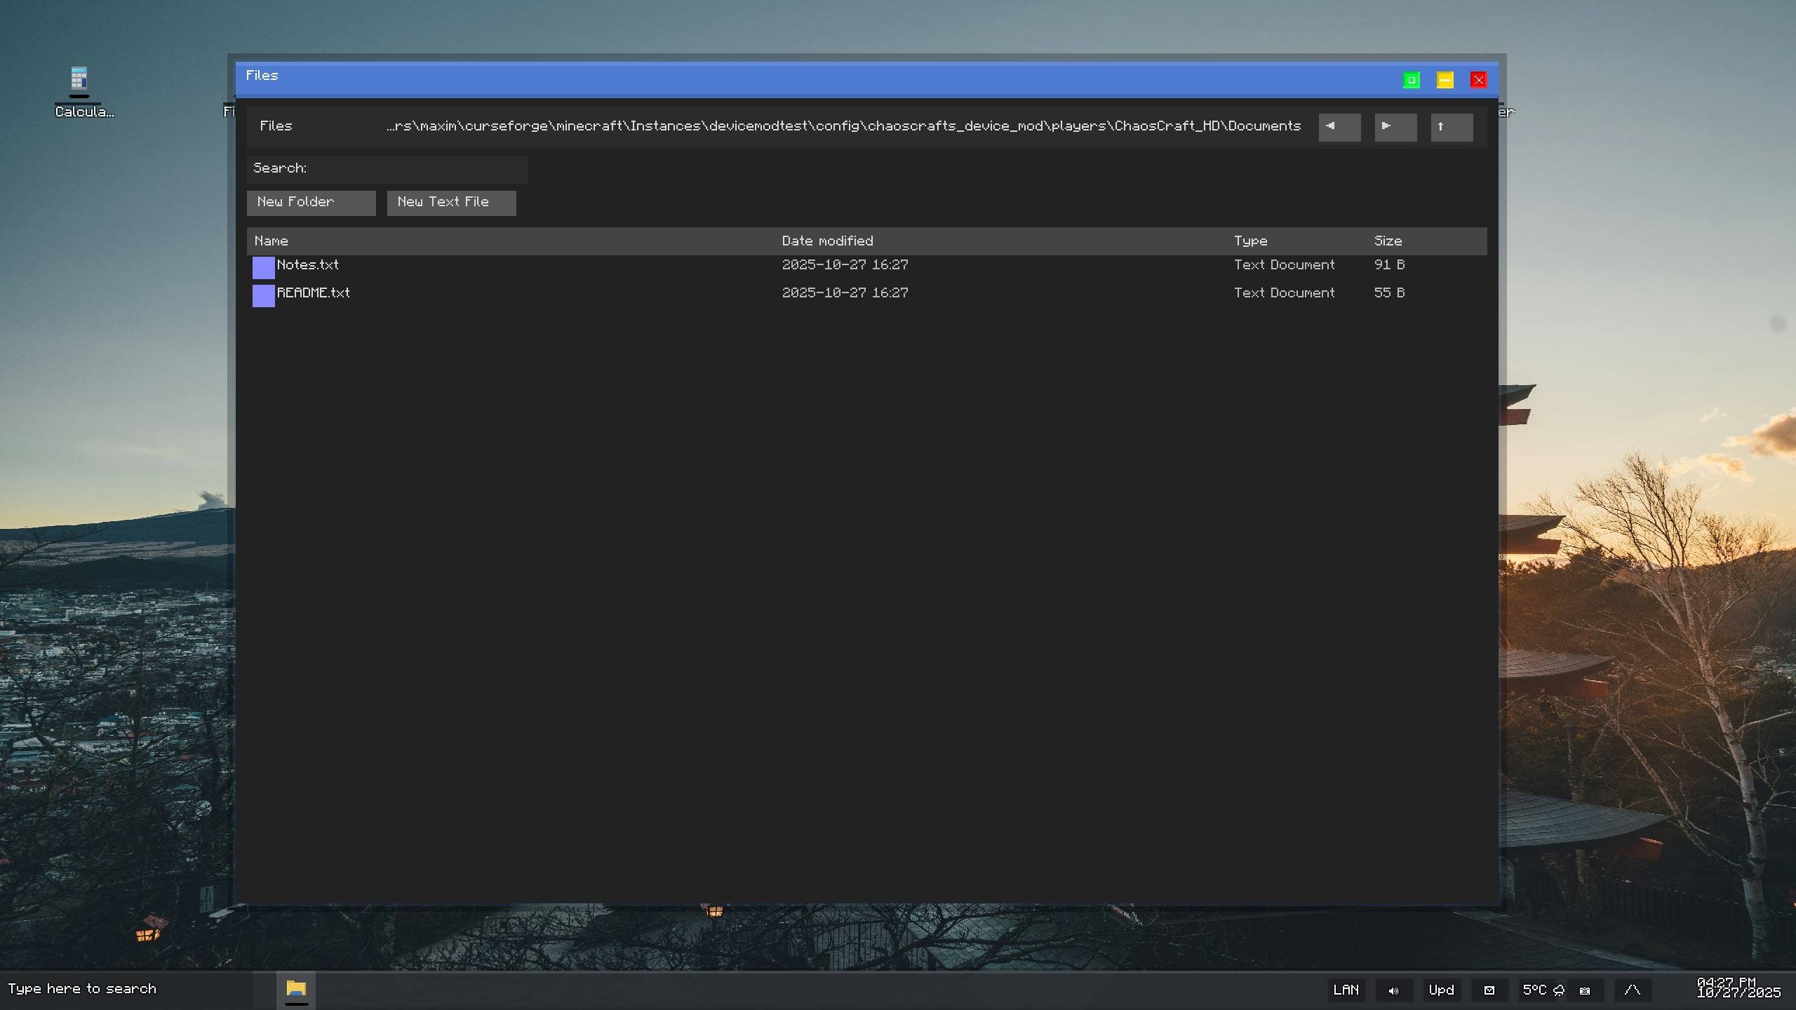Create a New Text File
Viewport: 1796px width, 1010px height.
pos(451,203)
